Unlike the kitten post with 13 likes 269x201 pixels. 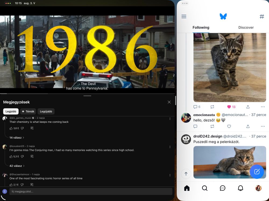click(231, 107)
